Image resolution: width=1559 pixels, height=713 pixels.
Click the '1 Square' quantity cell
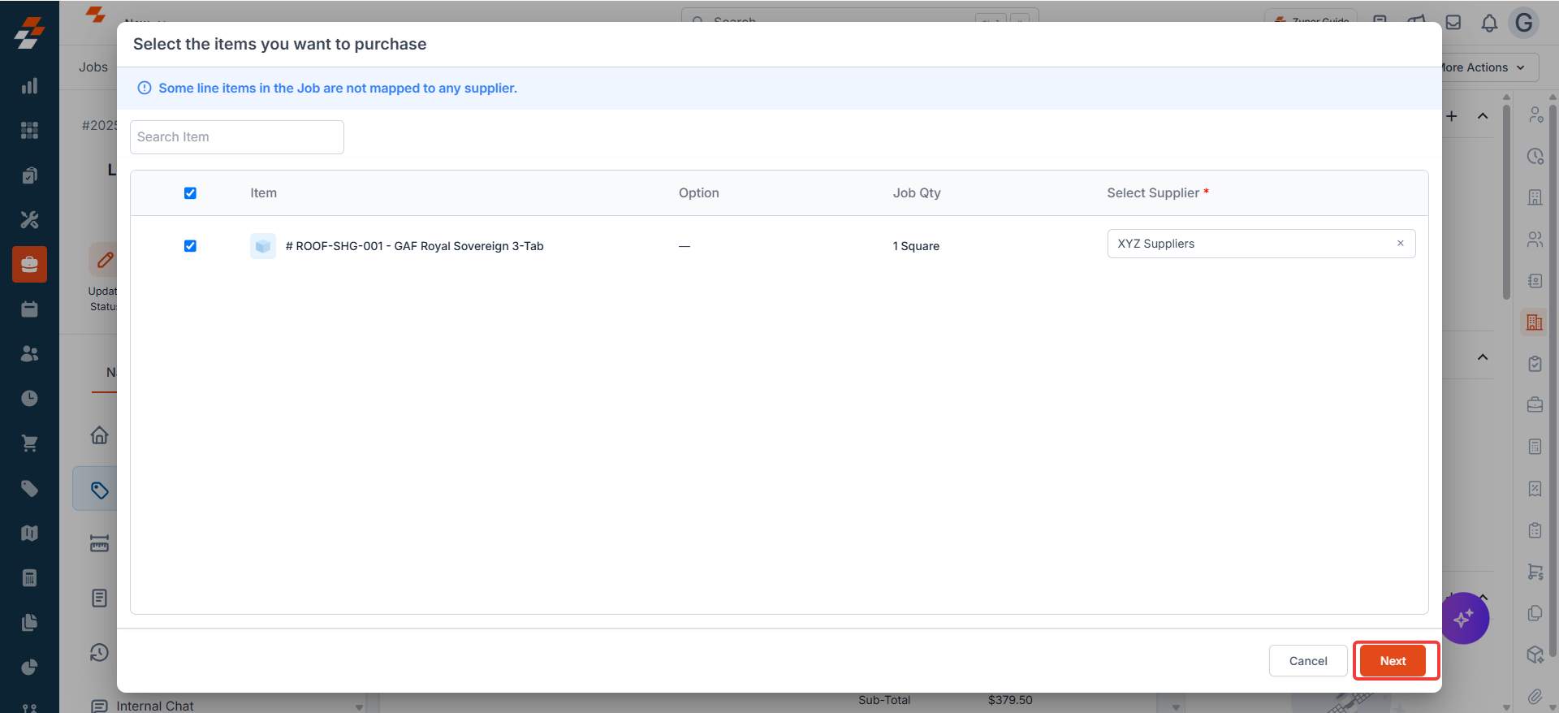pyautogui.click(x=916, y=246)
